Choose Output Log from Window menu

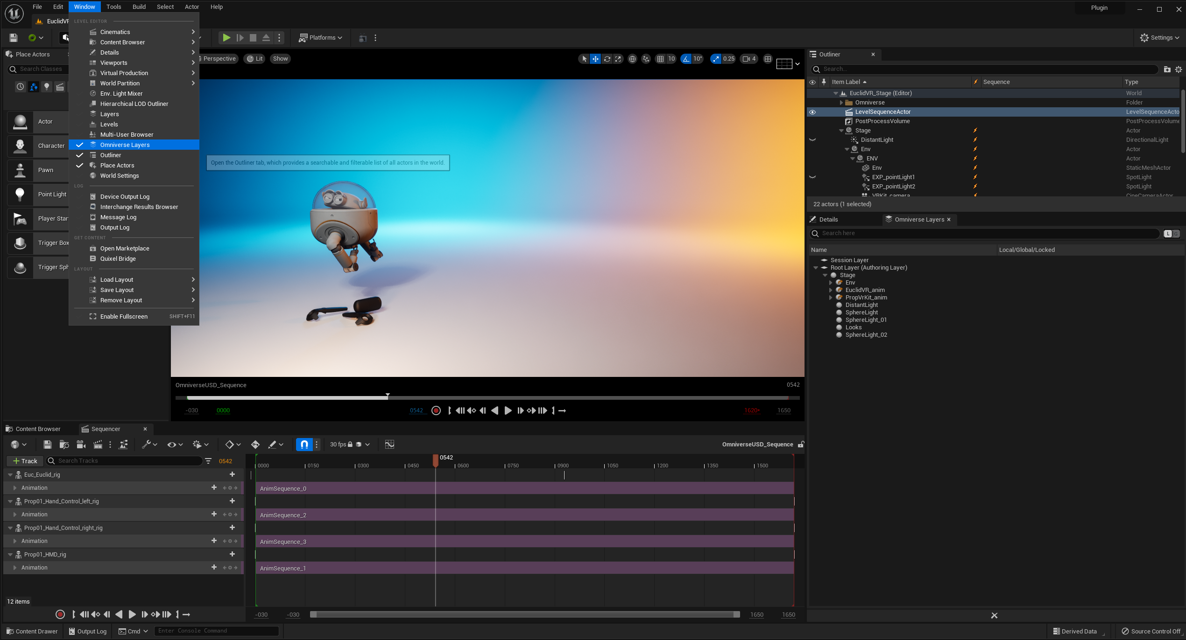pos(134,228)
